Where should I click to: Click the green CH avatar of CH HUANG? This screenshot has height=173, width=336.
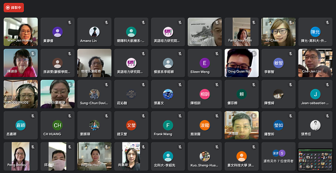(x=58, y=125)
